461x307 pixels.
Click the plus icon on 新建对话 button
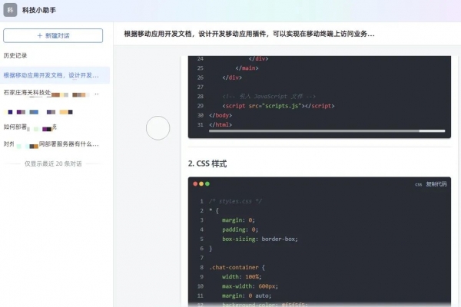[x=40, y=35]
